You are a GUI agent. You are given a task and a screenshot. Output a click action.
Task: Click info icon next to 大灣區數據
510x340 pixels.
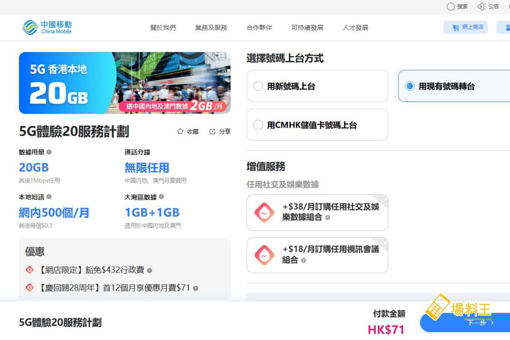pos(161,197)
